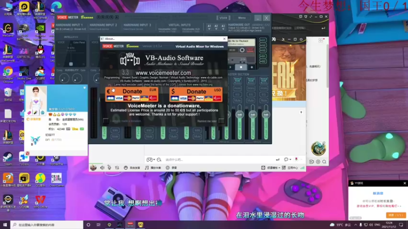Click the free speech mode smiley icon
This screenshot has height=229, width=408.
click(x=125, y=168)
